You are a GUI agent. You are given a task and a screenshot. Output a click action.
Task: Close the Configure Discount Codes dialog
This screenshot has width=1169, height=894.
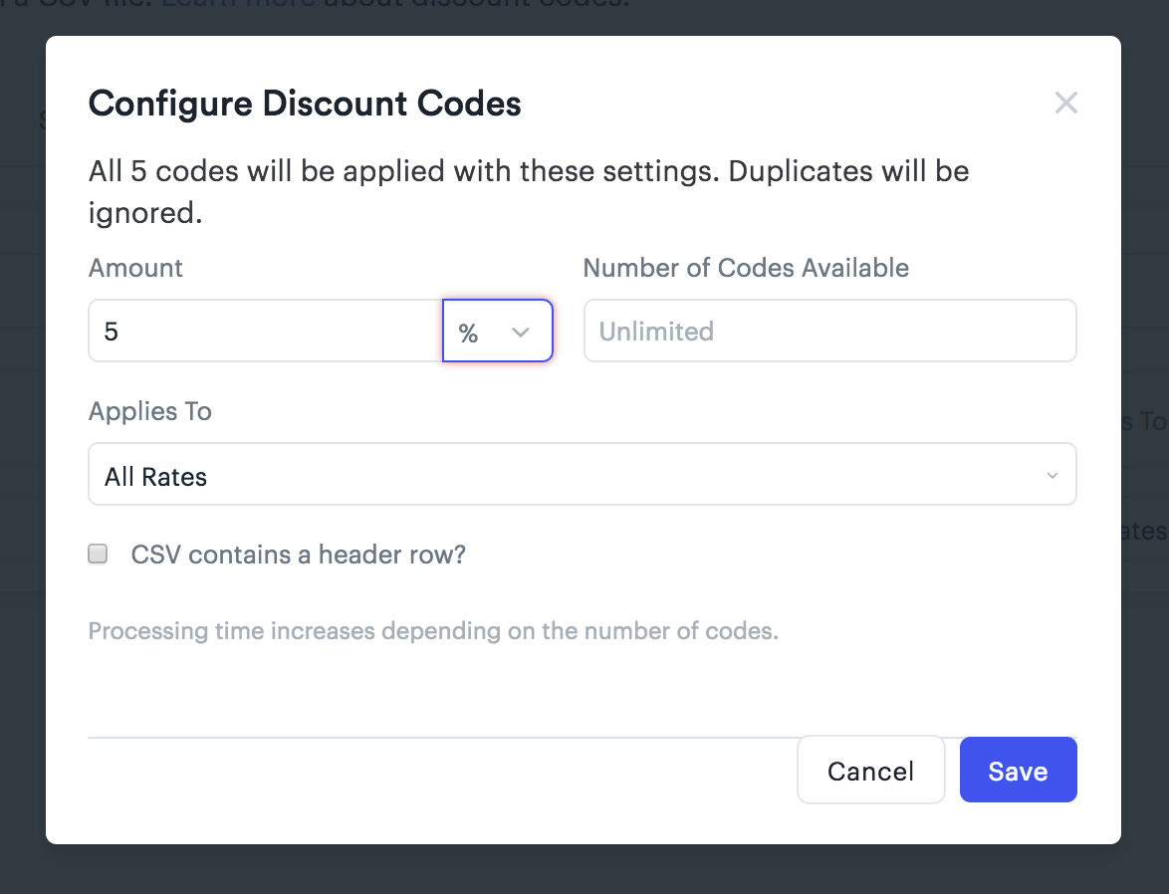1065,103
